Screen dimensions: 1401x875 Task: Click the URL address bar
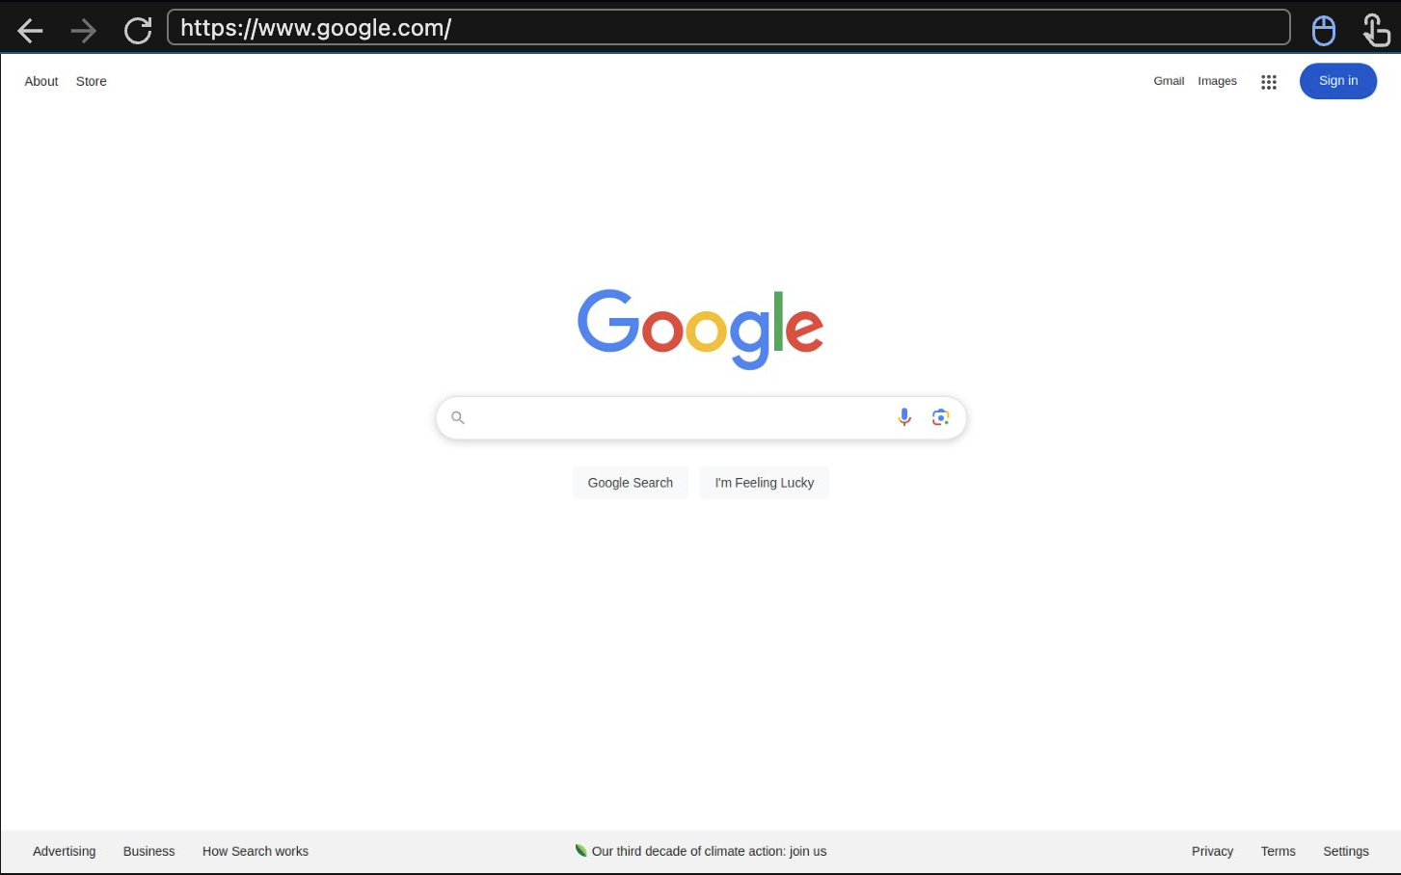click(729, 28)
